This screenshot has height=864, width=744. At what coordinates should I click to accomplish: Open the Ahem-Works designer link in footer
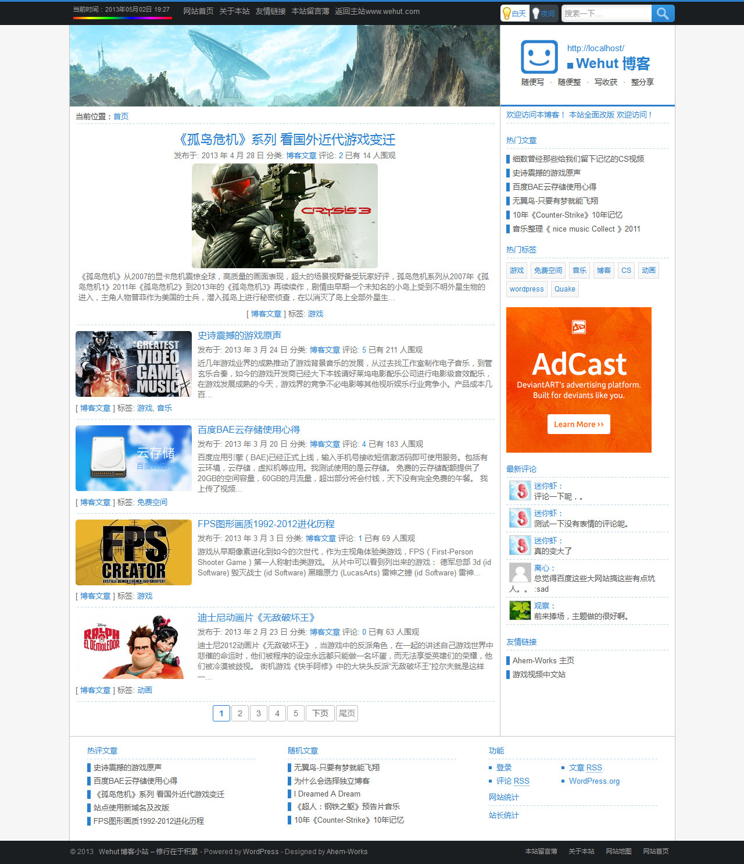click(x=347, y=852)
